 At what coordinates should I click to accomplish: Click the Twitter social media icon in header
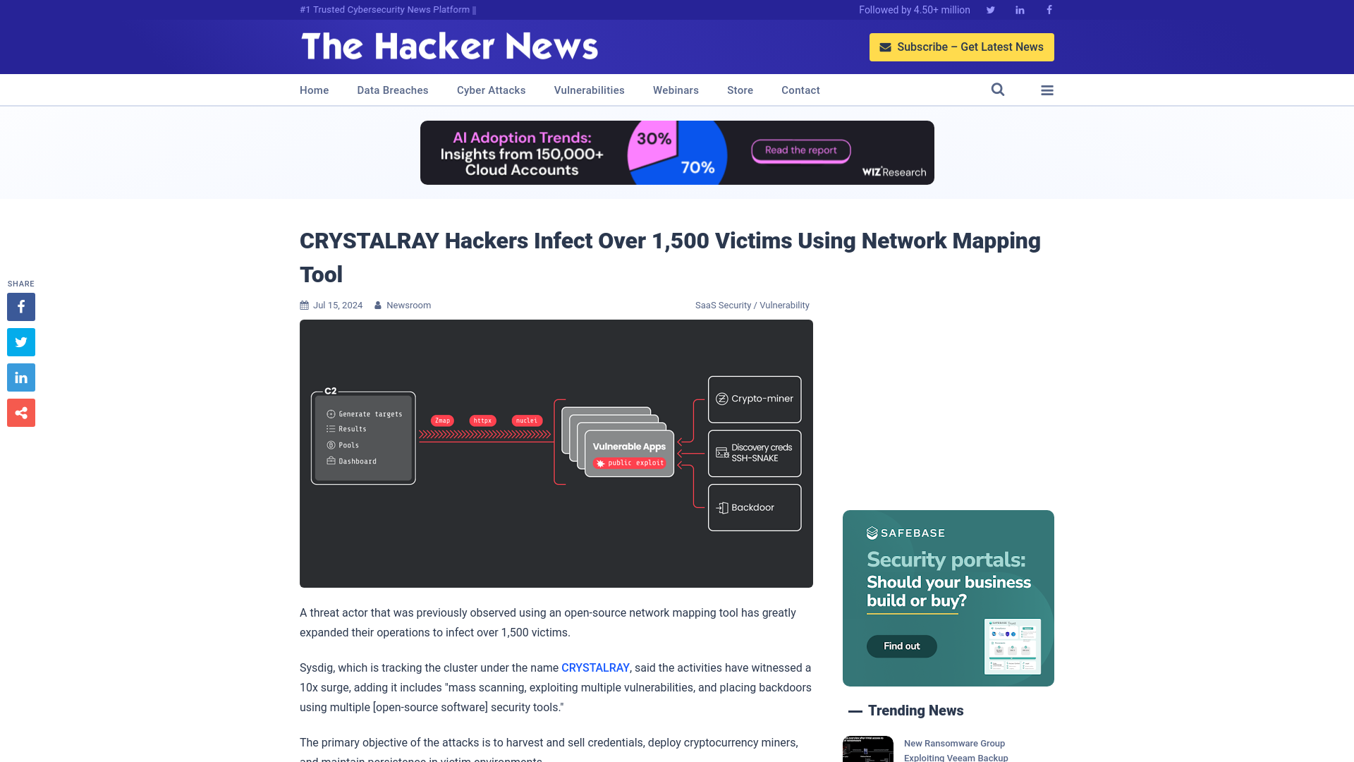click(990, 9)
